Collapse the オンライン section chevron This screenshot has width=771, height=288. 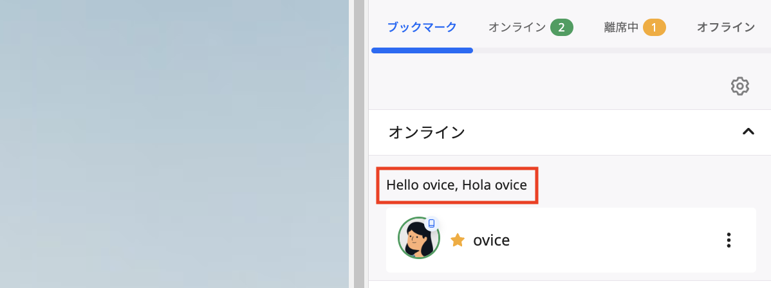click(747, 132)
